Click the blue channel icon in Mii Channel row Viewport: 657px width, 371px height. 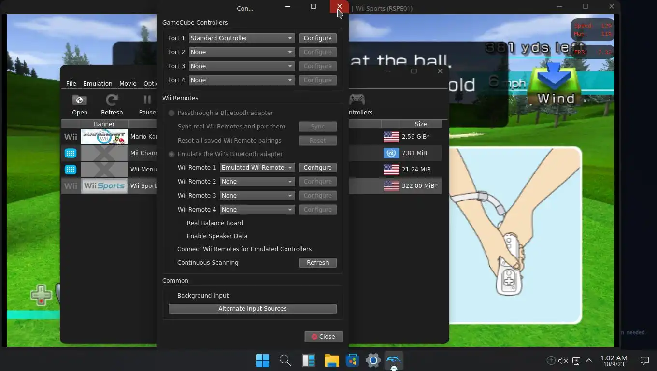71,153
